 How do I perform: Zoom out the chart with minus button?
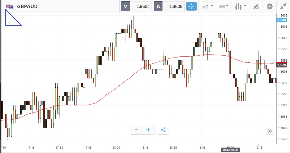[x=136, y=130]
